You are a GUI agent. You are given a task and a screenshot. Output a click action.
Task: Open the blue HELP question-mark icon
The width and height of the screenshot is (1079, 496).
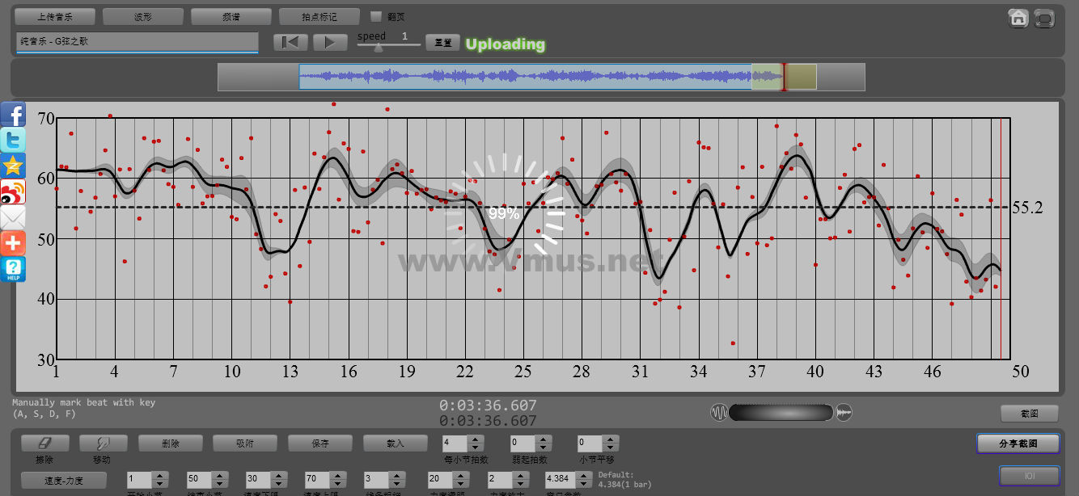pyautogui.click(x=13, y=269)
